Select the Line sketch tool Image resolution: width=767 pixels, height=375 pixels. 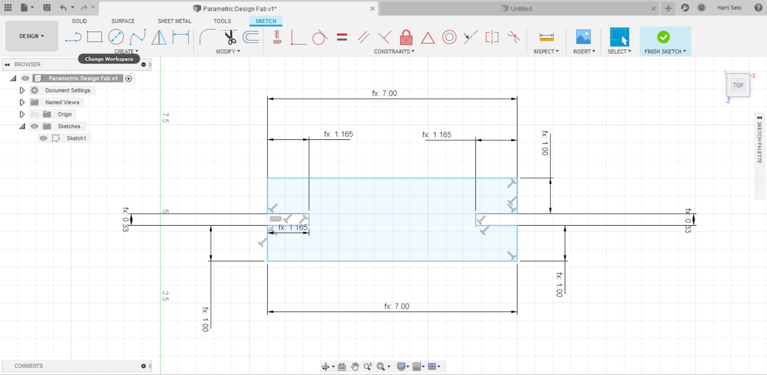click(73, 37)
